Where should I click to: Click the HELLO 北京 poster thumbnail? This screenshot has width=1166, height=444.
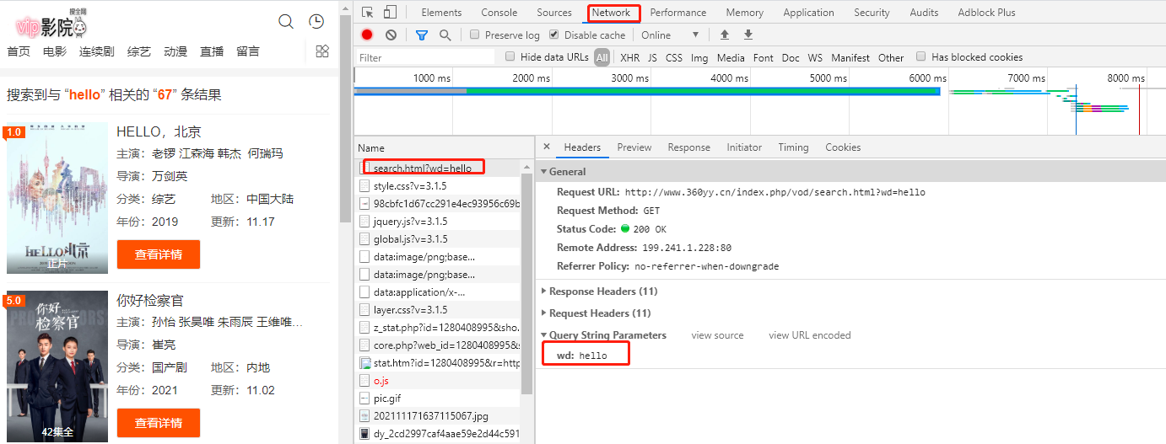tap(57, 198)
